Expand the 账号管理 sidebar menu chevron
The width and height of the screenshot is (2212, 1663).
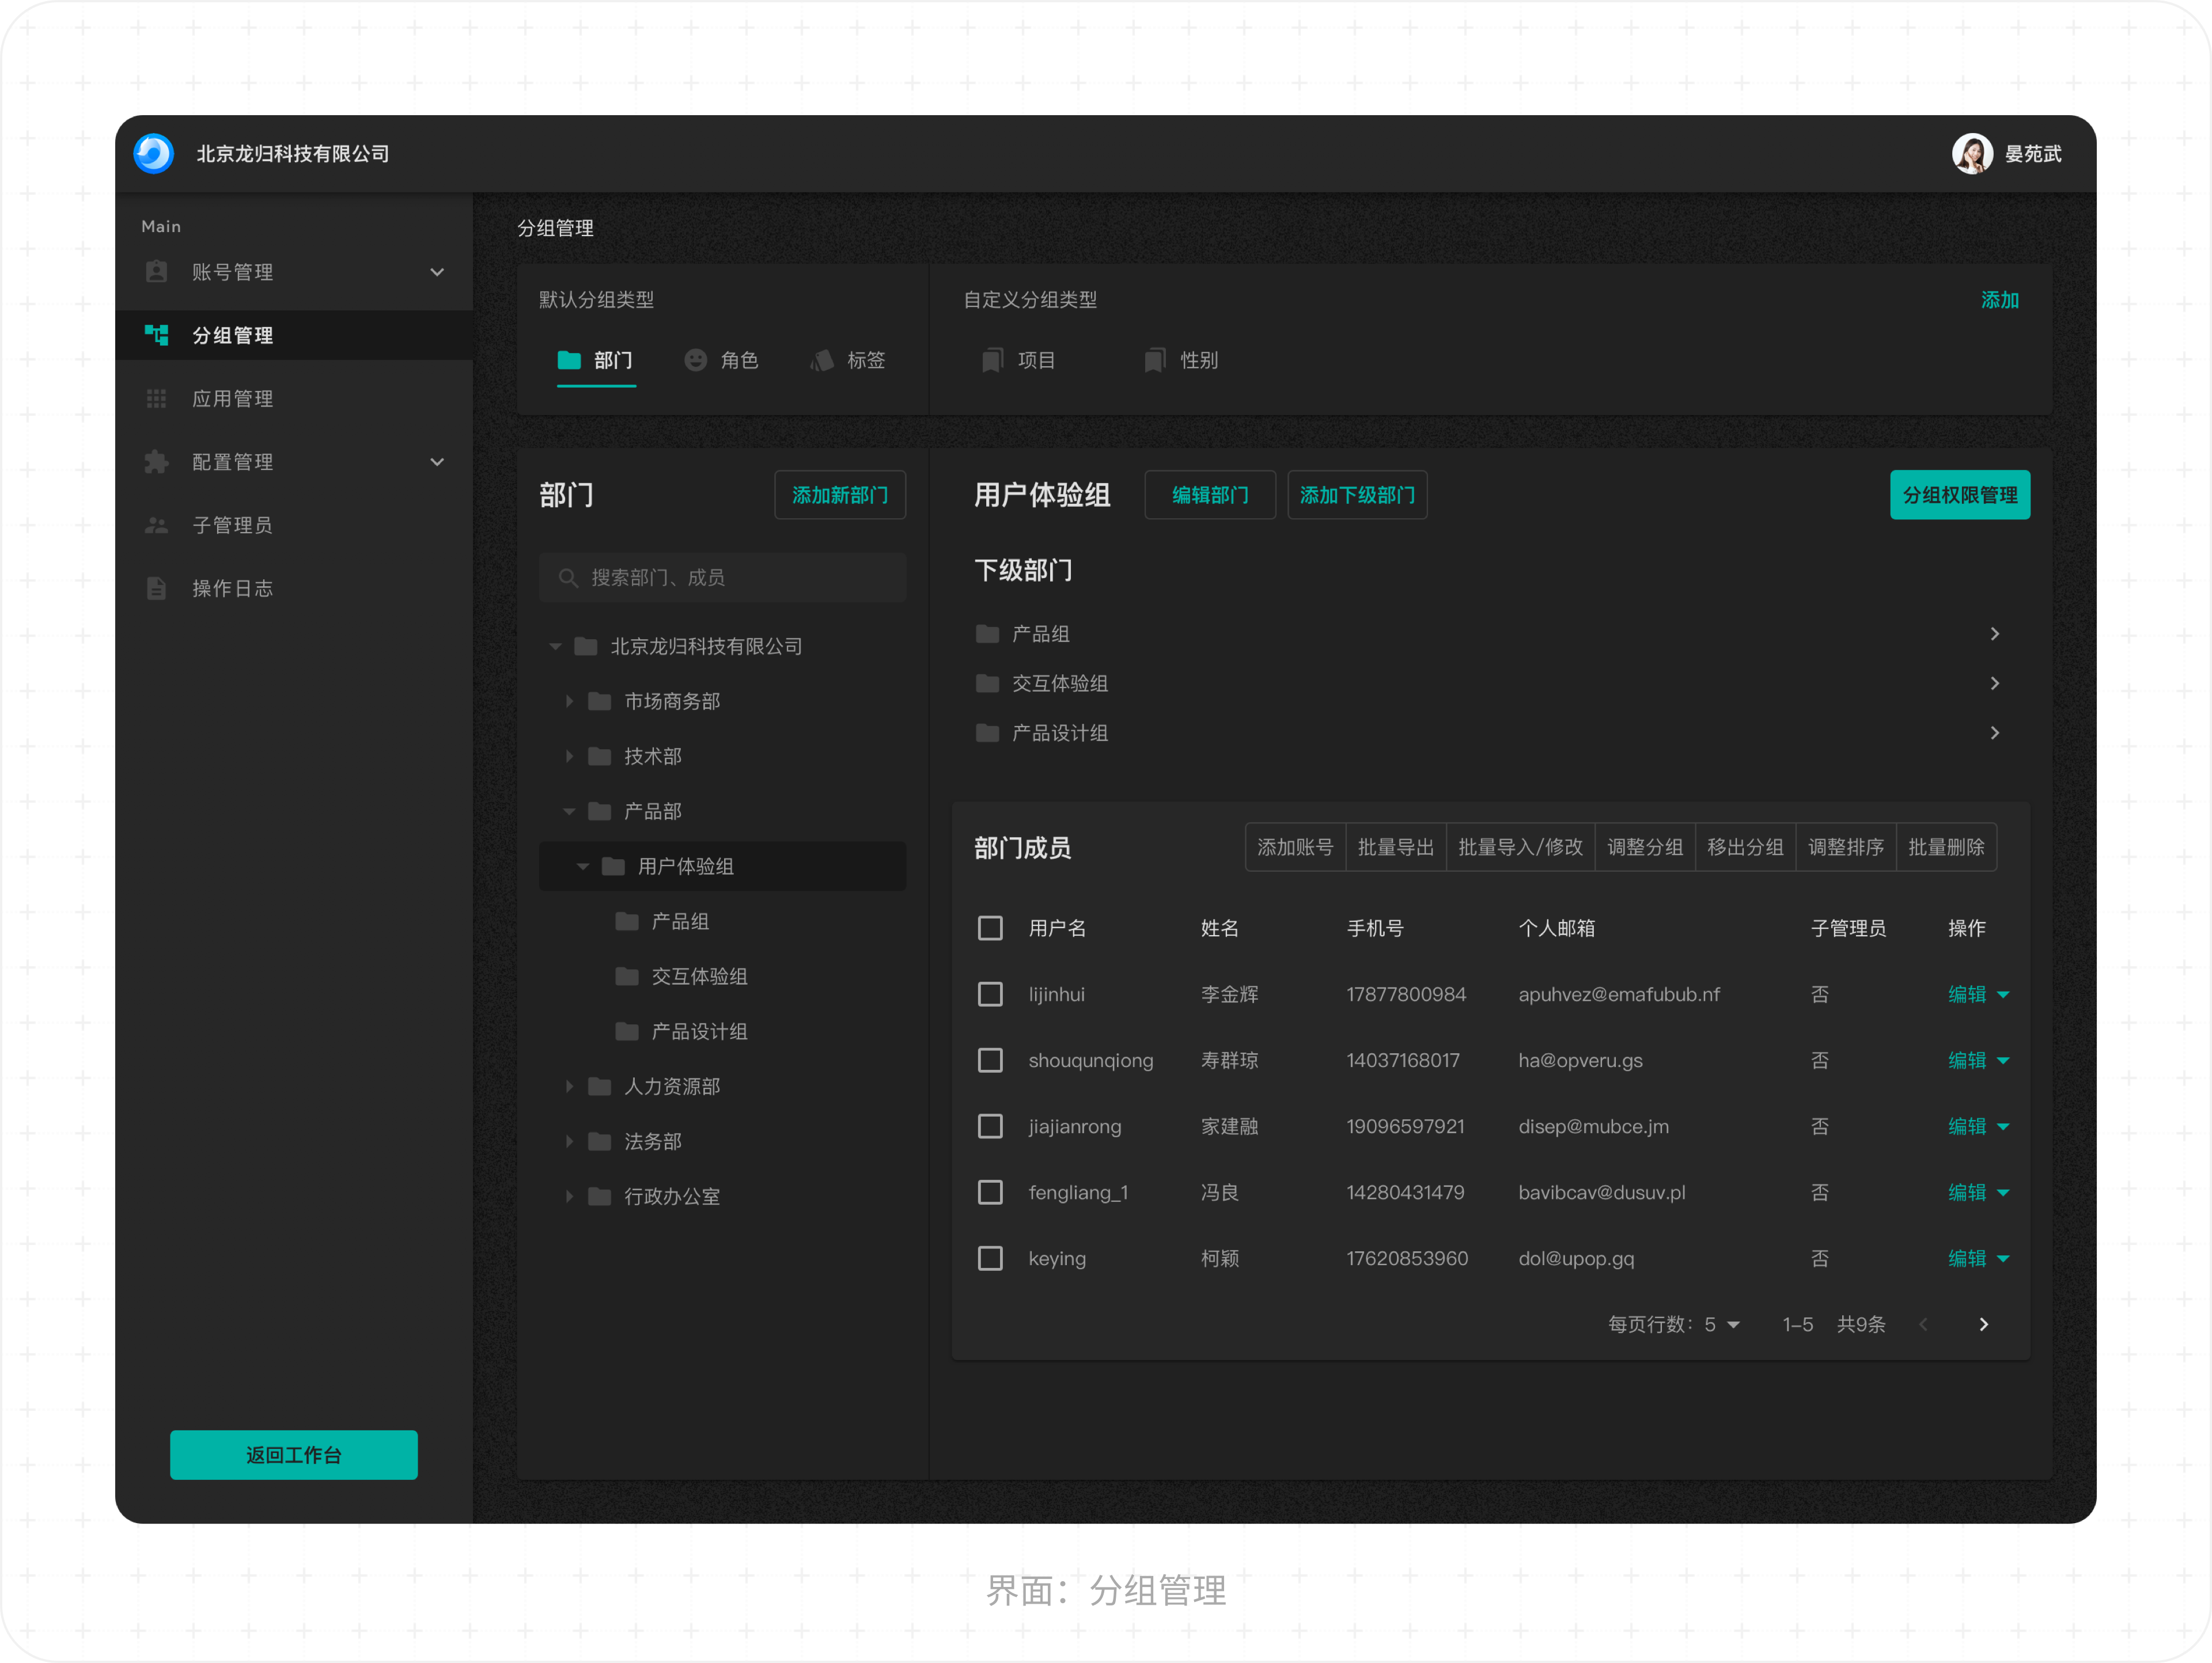437,272
